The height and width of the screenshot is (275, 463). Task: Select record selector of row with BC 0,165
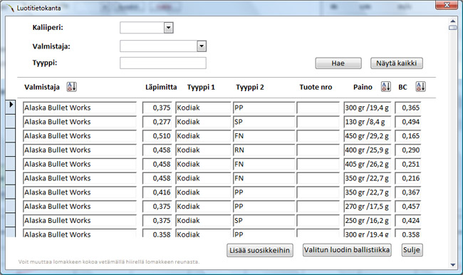point(11,135)
